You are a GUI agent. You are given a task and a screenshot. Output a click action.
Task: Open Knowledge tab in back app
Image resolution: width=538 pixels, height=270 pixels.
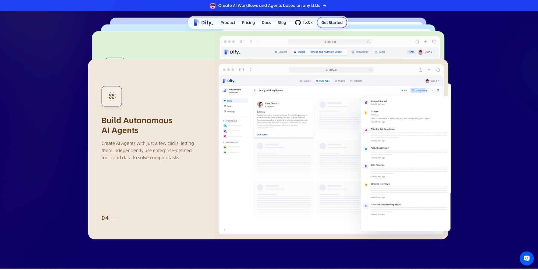click(x=360, y=52)
